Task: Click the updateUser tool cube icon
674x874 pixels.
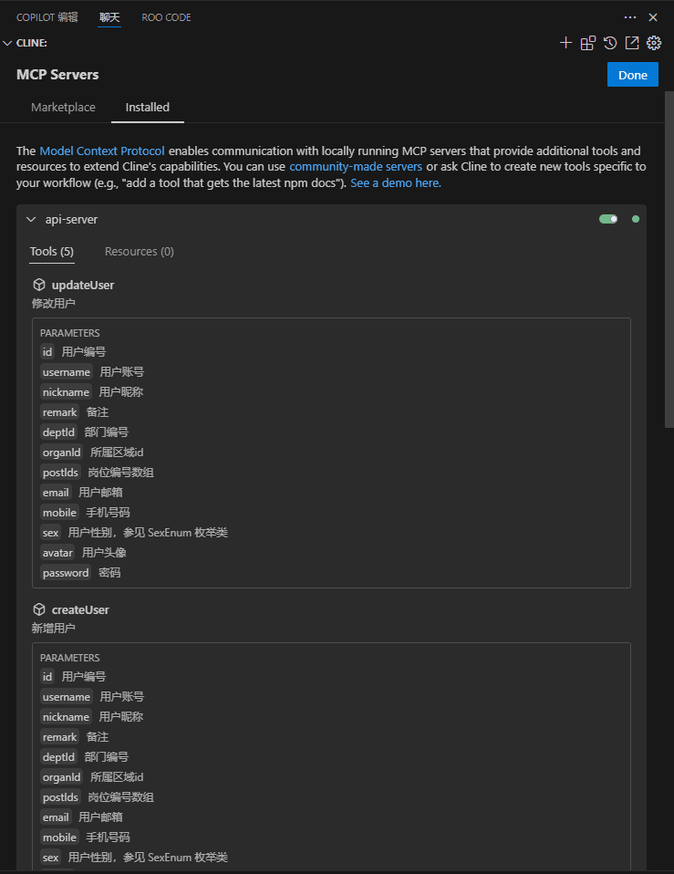Action: pyautogui.click(x=39, y=285)
